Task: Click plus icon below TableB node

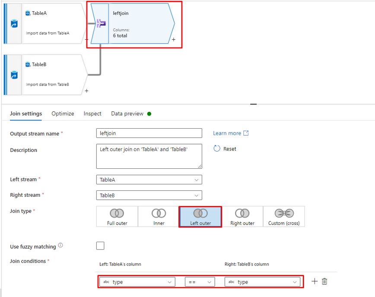Action: 87,91
